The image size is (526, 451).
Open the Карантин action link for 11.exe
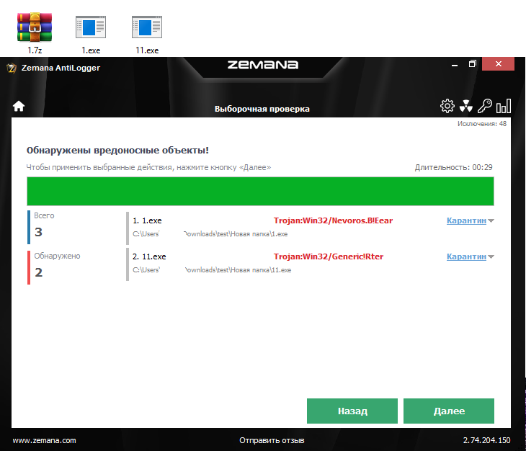coord(466,256)
